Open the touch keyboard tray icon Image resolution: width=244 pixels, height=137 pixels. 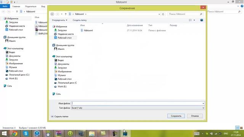[197, 134]
